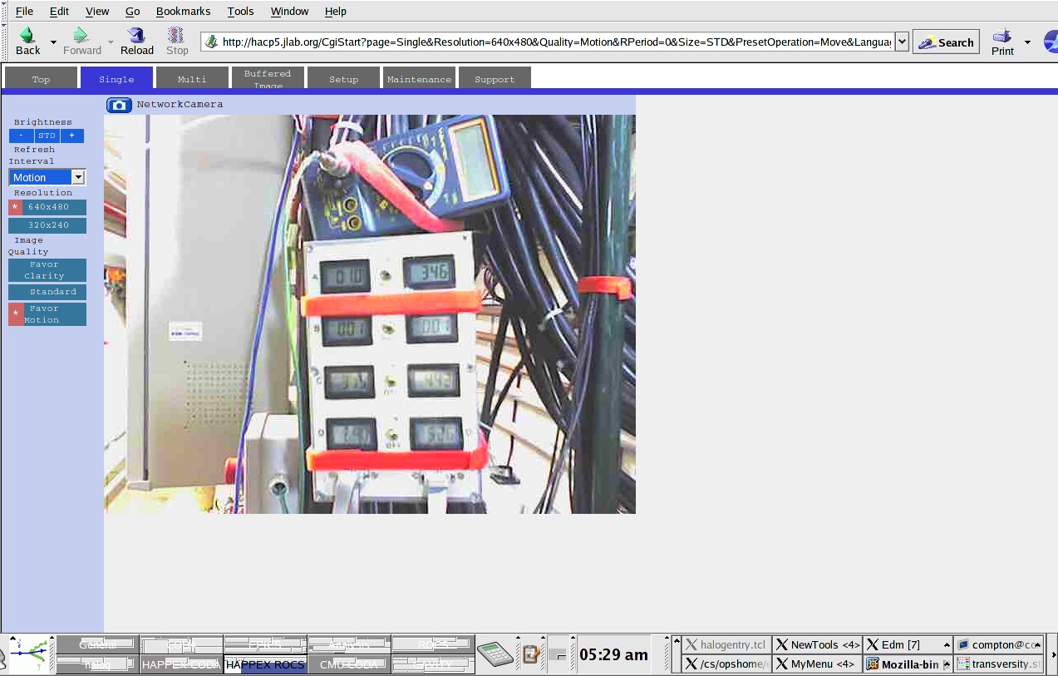Screen dimensions: 1058x676
Task: Click the Search button next to URL bar
Action: (x=946, y=42)
